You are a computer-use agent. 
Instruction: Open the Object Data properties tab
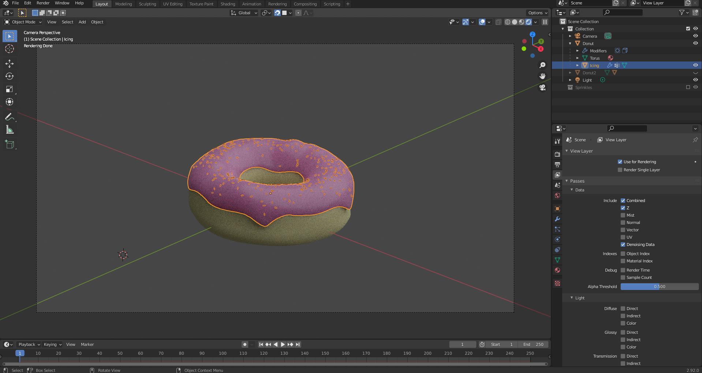point(557,260)
